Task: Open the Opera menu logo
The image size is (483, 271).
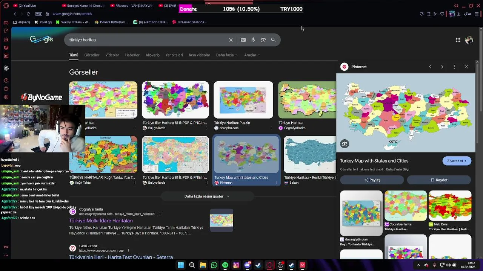Action: [x=6, y=6]
